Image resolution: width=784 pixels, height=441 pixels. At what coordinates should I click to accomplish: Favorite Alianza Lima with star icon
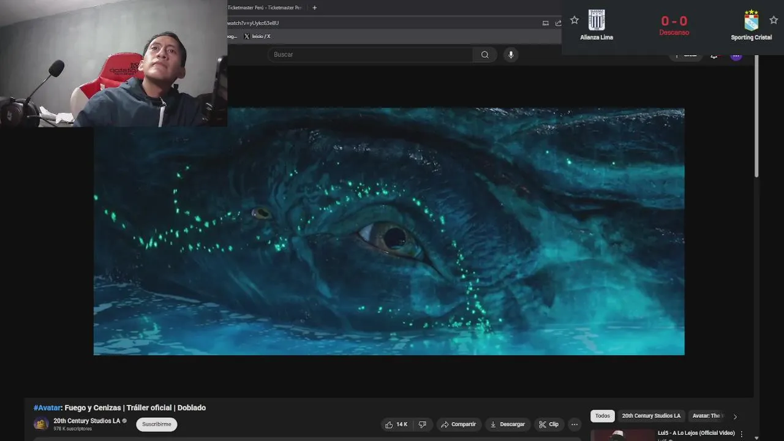pos(575,20)
